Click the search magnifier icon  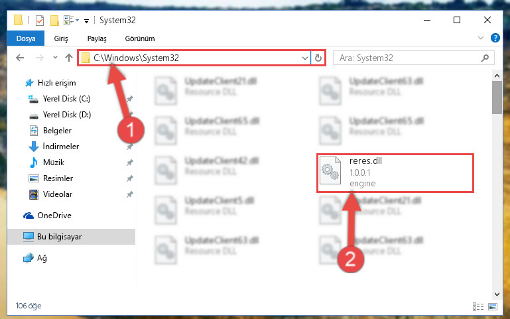485,58
